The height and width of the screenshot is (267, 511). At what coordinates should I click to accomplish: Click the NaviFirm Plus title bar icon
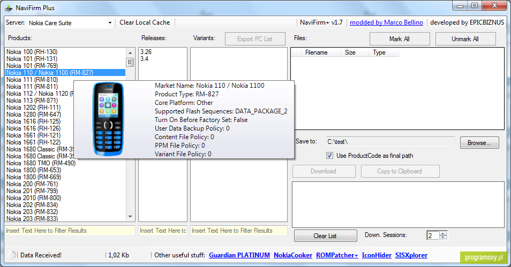coord(9,7)
